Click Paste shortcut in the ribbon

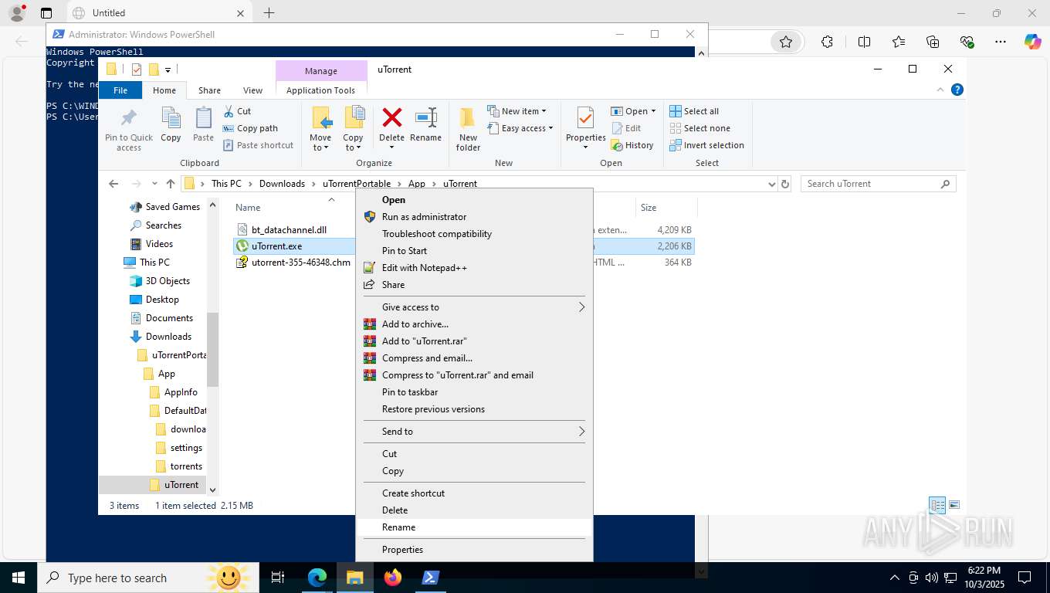258,145
